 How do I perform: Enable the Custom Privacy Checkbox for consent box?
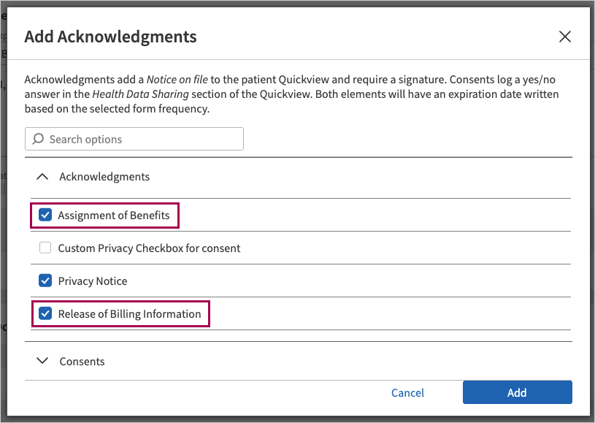(x=45, y=248)
